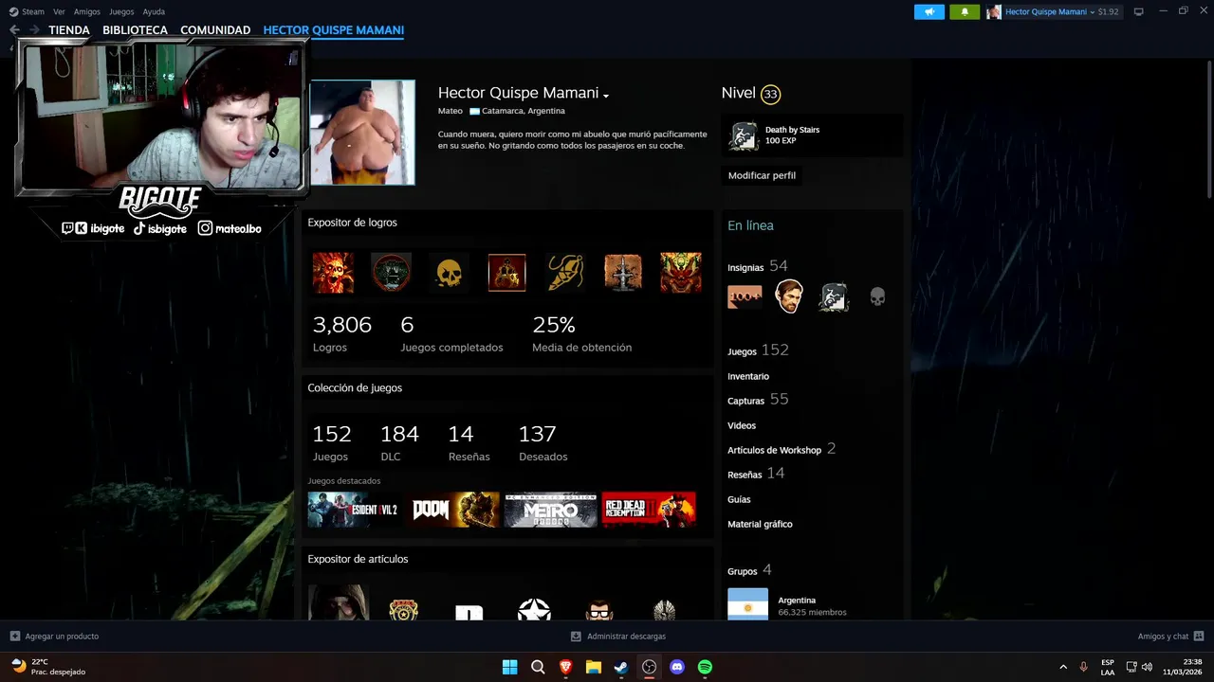This screenshot has width=1214, height=682.
Task: Select the round red-ringed achievement icon
Action: [391, 273]
